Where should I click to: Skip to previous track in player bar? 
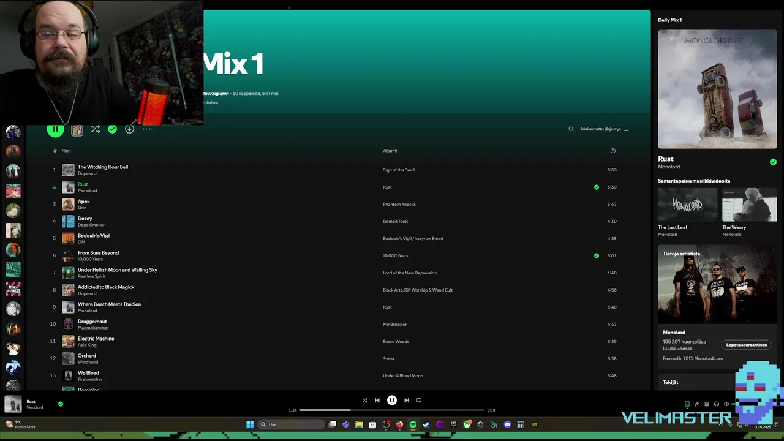coord(377,401)
